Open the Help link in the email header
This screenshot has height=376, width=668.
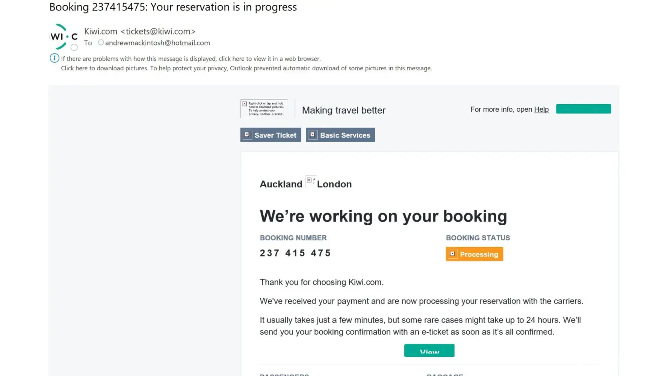coord(541,109)
